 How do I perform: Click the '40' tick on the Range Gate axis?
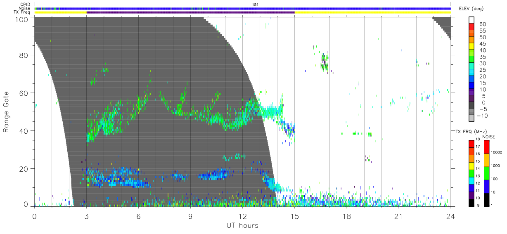(24, 131)
